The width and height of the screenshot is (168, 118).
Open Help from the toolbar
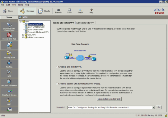(x=91, y=11)
